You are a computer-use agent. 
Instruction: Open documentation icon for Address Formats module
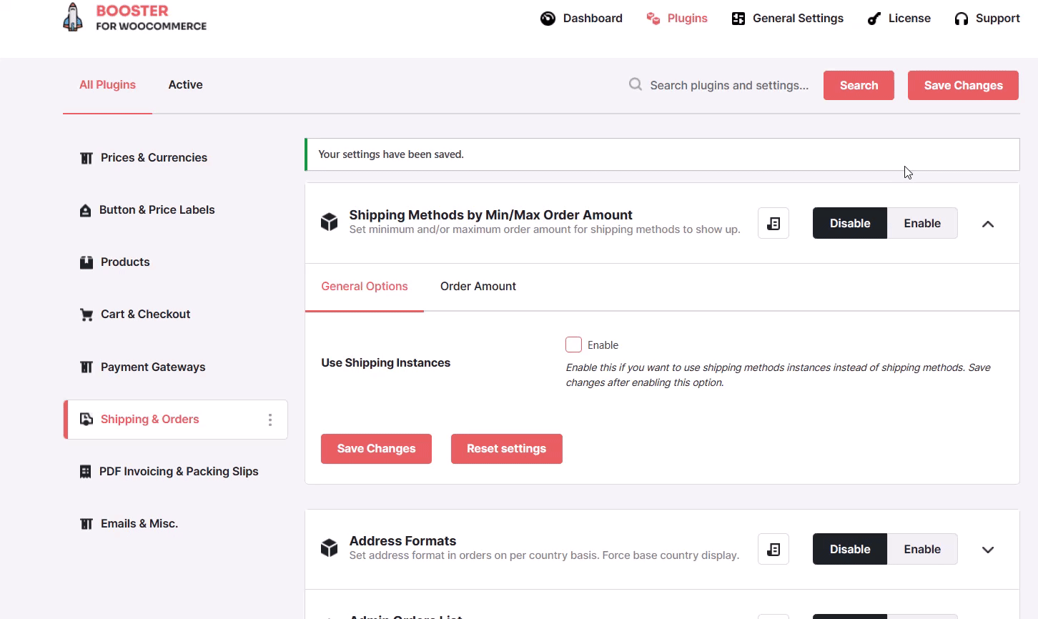coord(773,549)
